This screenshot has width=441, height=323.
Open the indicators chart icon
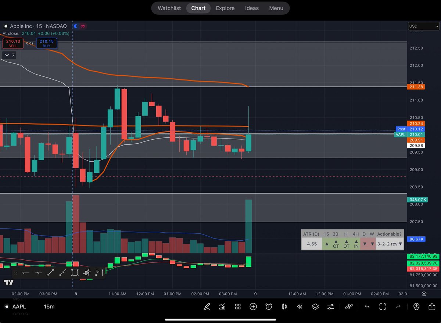coord(222,306)
